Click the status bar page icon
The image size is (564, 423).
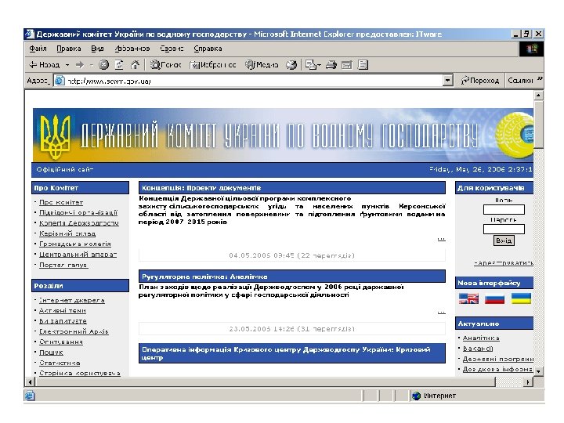click(x=30, y=396)
